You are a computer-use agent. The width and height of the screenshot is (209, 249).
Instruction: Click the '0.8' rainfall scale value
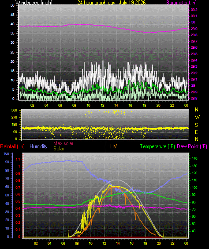(x=18, y=180)
